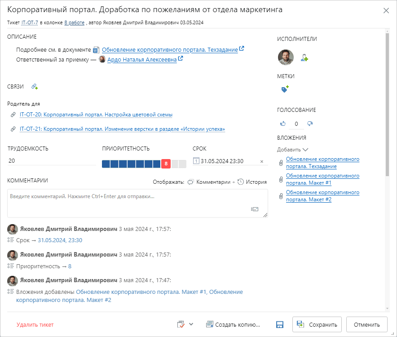This screenshot has width=397, height=337.
Task: Click the add label tag icon
Action: point(284,89)
